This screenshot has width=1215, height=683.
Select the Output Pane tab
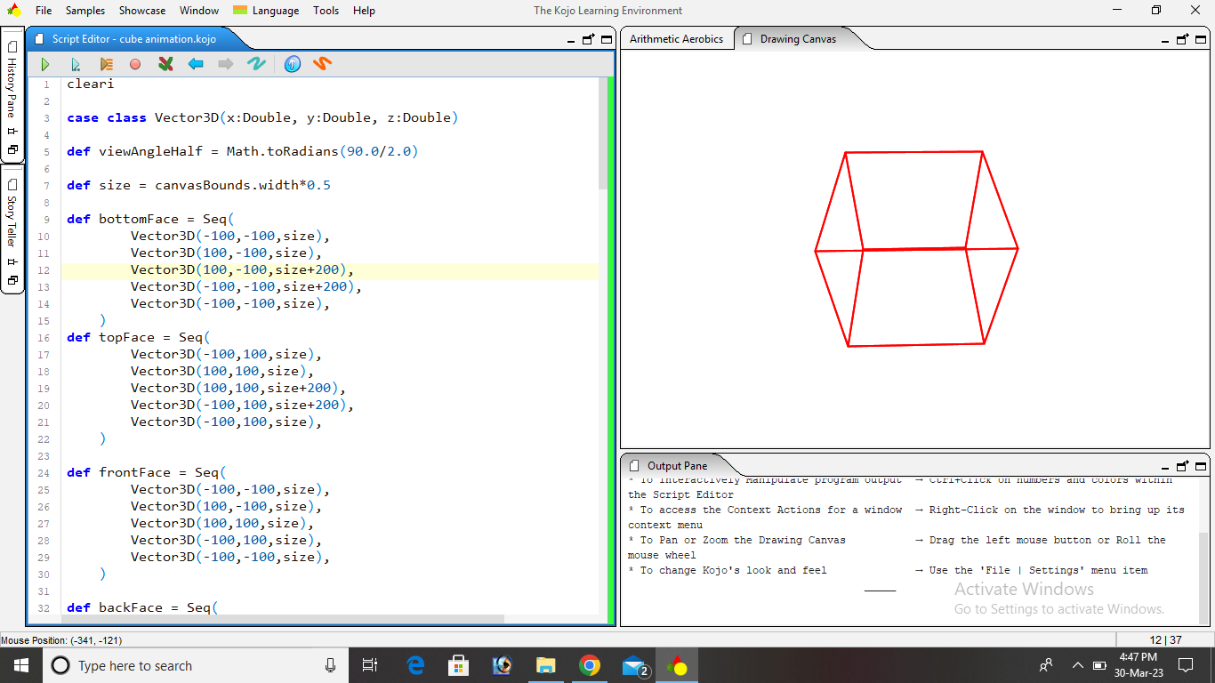[x=677, y=466]
